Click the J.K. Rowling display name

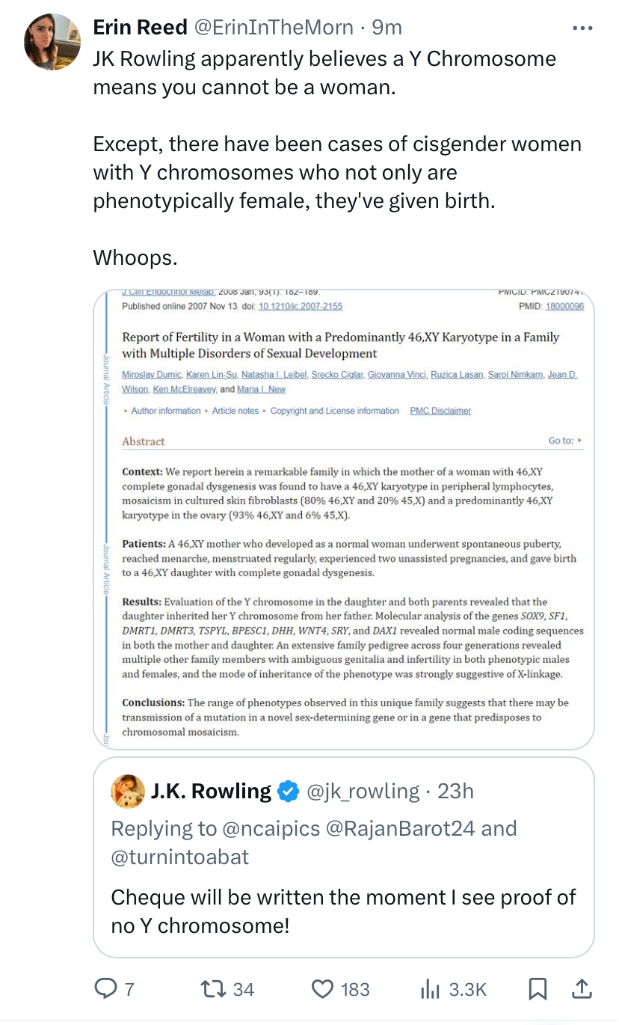(211, 791)
